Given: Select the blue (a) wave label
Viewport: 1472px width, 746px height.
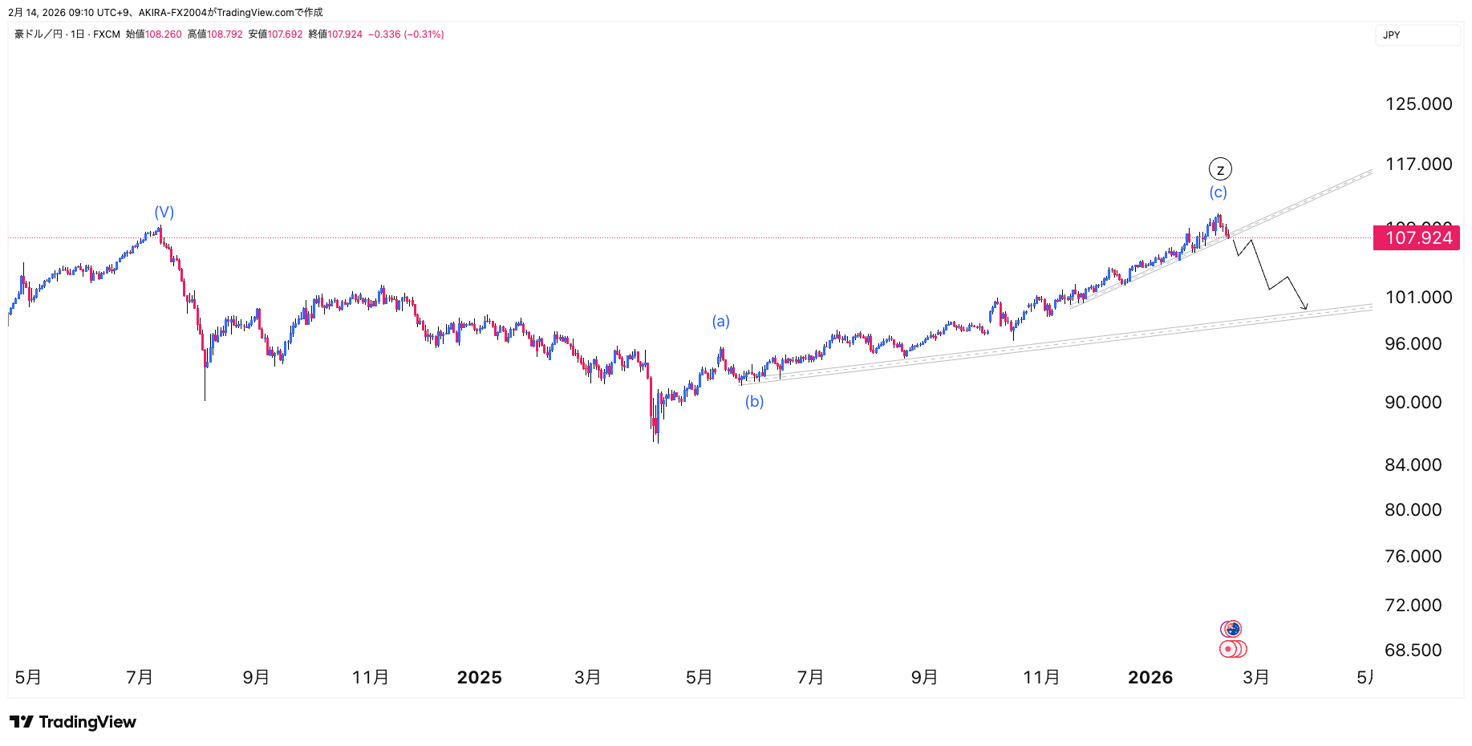Looking at the screenshot, I should (721, 322).
